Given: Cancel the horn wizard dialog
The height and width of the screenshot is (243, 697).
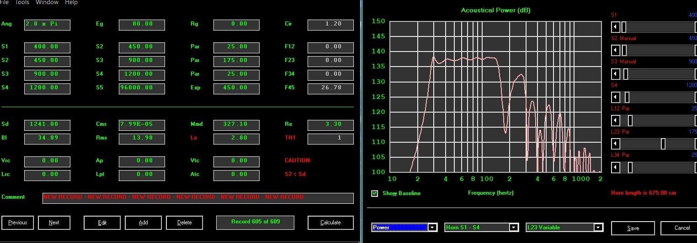Looking at the screenshot, I should coord(682,228).
